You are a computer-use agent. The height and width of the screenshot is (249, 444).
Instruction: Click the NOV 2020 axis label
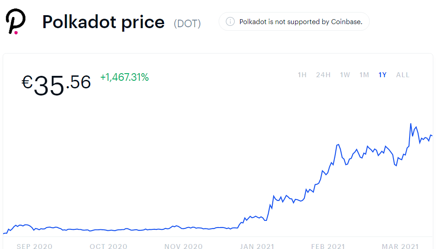[x=183, y=246]
